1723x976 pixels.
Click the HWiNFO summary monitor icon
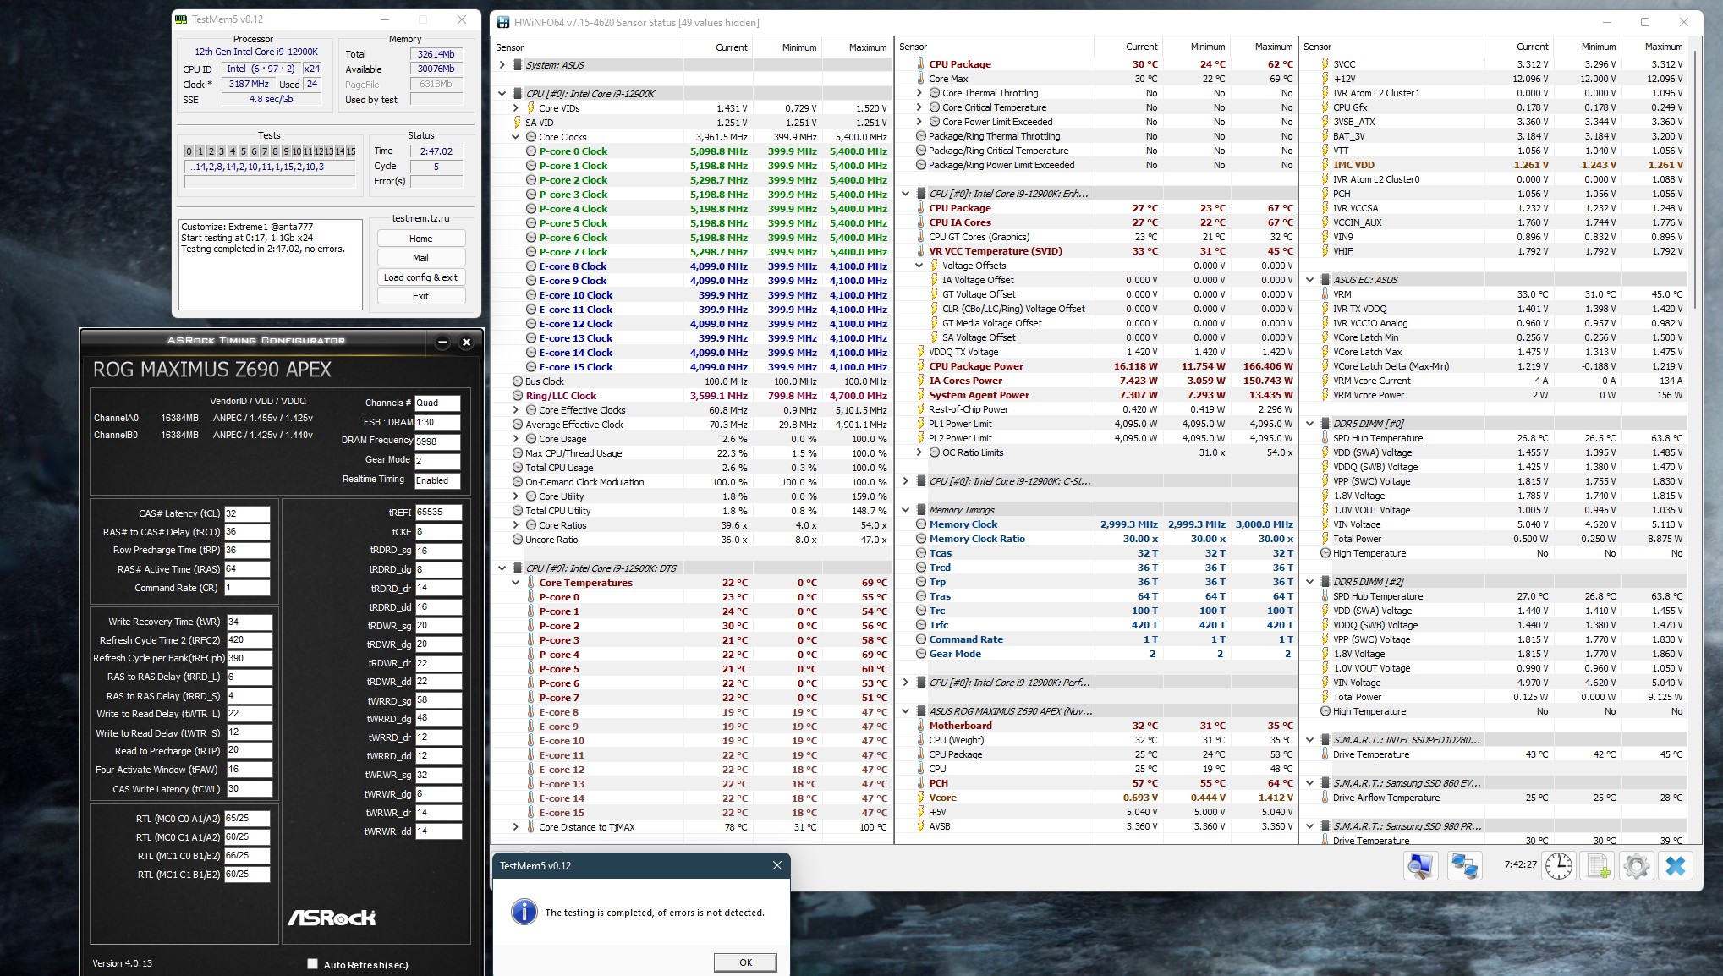coord(1421,865)
